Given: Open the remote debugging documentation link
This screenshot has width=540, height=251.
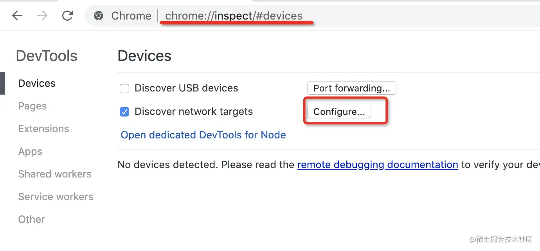Looking at the screenshot, I should (x=377, y=165).
